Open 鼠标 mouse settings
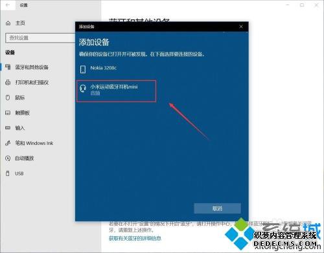The image size is (324, 253). point(20,98)
